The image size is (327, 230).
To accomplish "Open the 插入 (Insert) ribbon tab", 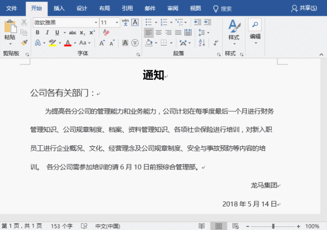I will [59, 8].
